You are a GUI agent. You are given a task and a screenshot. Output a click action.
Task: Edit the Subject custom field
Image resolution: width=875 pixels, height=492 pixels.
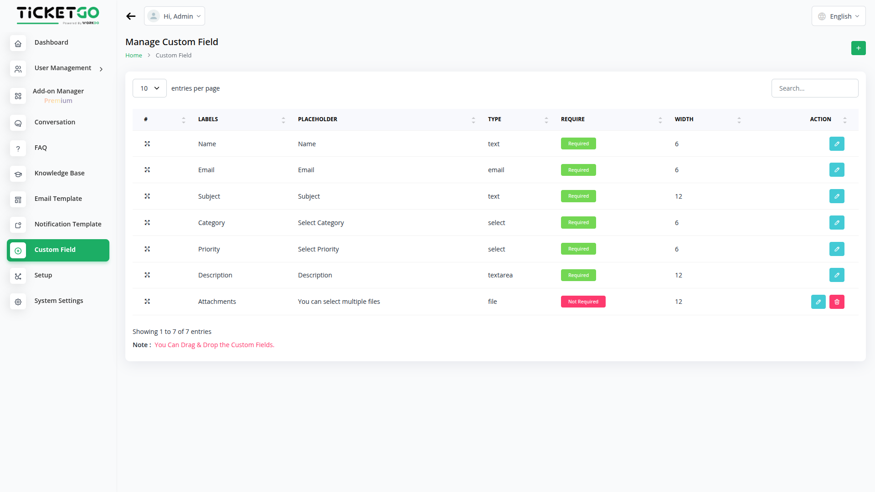(836, 196)
